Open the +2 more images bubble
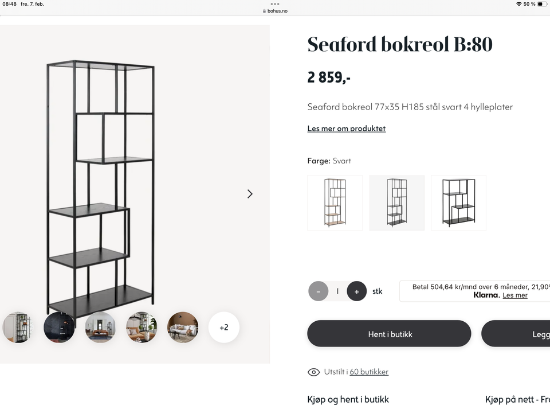The image size is (550, 413). pyautogui.click(x=223, y=328)
